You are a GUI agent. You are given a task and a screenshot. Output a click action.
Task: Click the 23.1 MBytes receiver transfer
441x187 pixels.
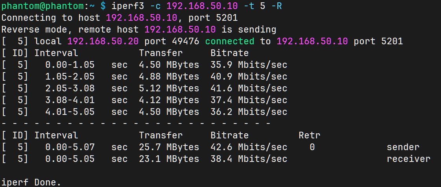(x=169, y=159)
